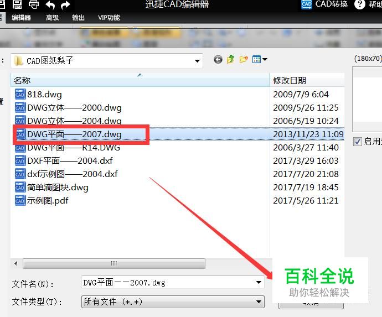Open the CAD转换 converter
Screen dimensions: 382x317
pyautogui.click(x=324, y=4)
